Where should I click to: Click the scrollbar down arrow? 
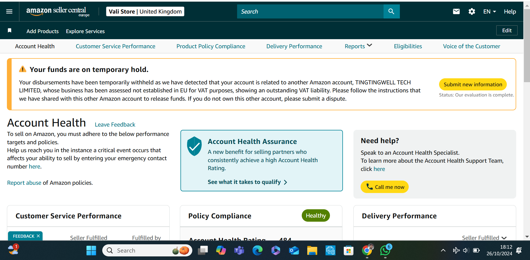click(x=527, y=237)
